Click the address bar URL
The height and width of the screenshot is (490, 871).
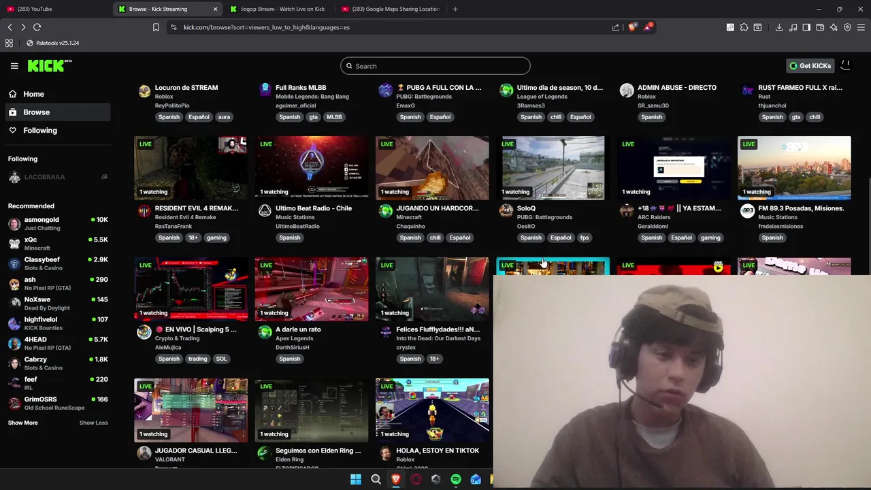pos(266,27)
